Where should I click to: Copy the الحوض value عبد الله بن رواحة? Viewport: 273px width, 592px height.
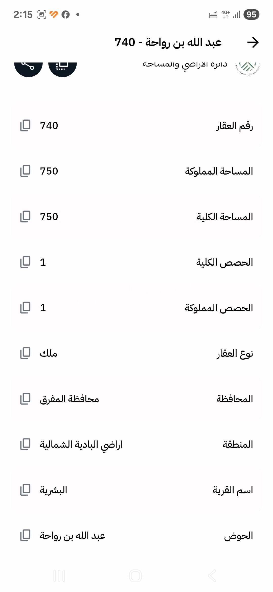click(25, 535)
